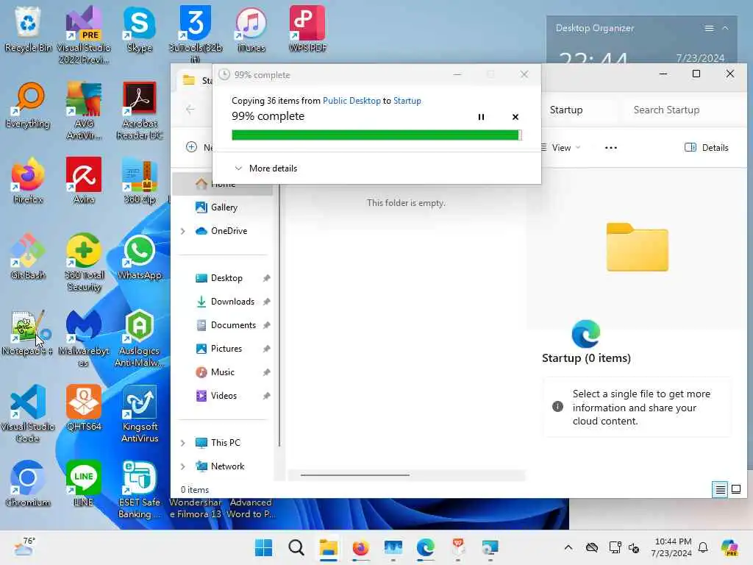Click the Explorer back arrow
This screenshot has width=753, height=565.
click(190, 110)
